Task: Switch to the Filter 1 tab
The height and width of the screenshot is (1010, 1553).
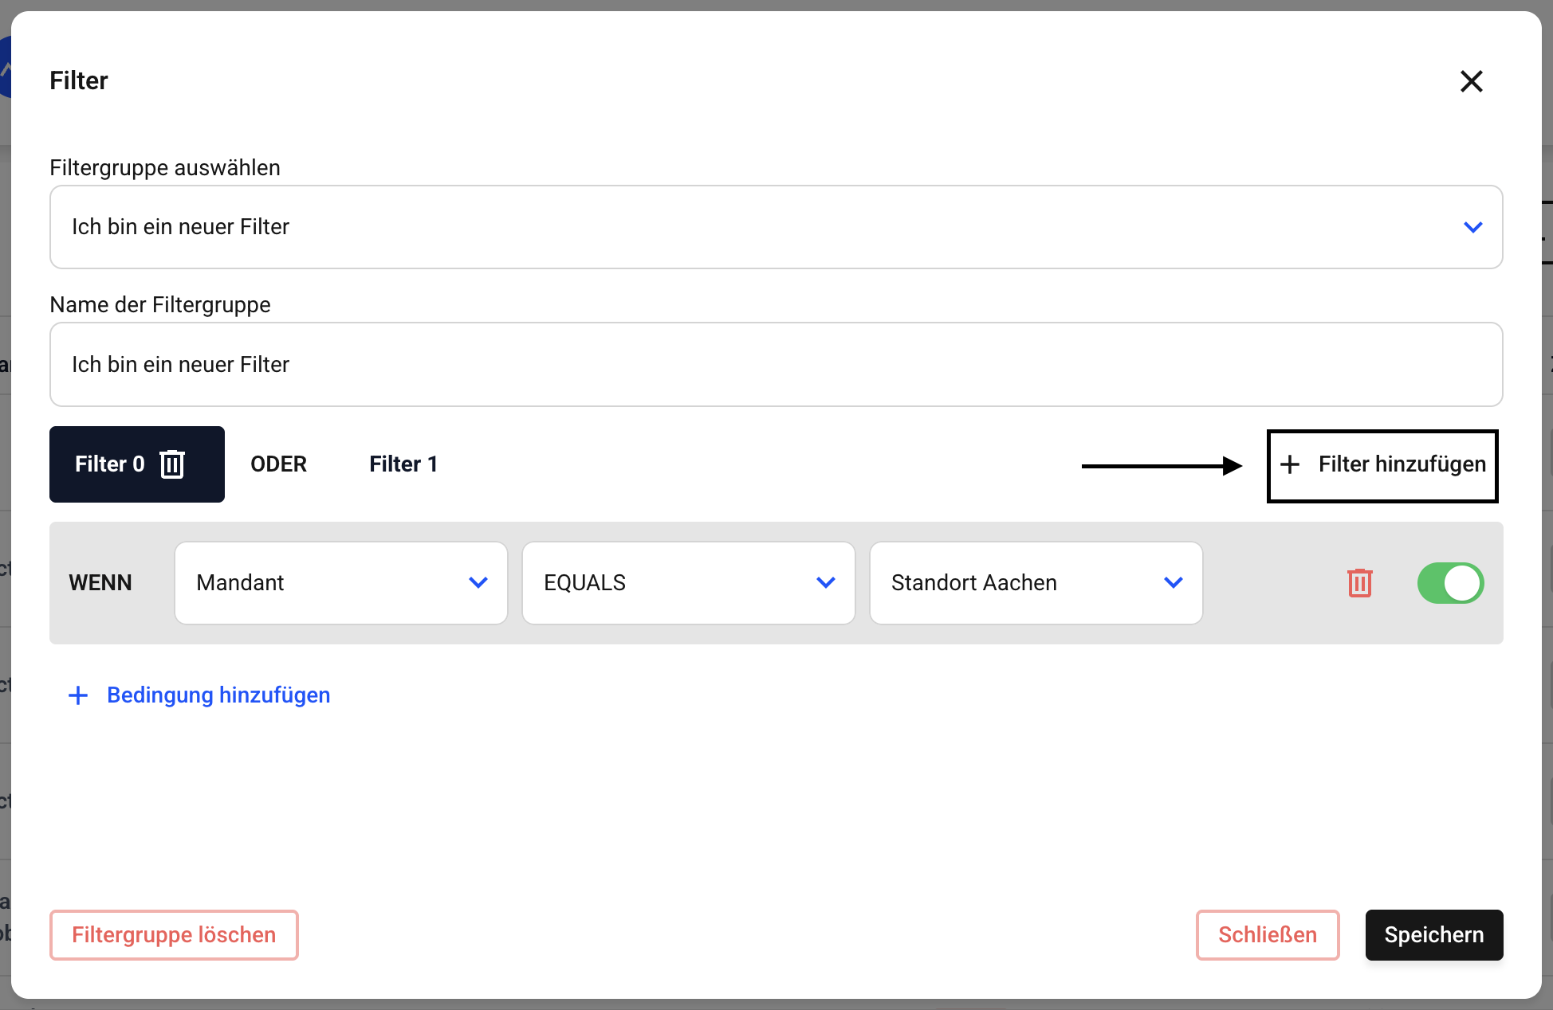Action: (x=403, y=464)
